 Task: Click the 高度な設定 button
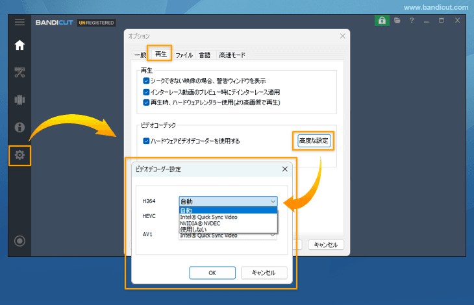click(x=314, y=141)
